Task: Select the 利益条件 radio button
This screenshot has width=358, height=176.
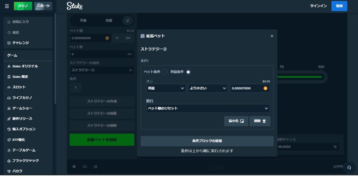Action: pyautogui.click(x=188, y=72)
